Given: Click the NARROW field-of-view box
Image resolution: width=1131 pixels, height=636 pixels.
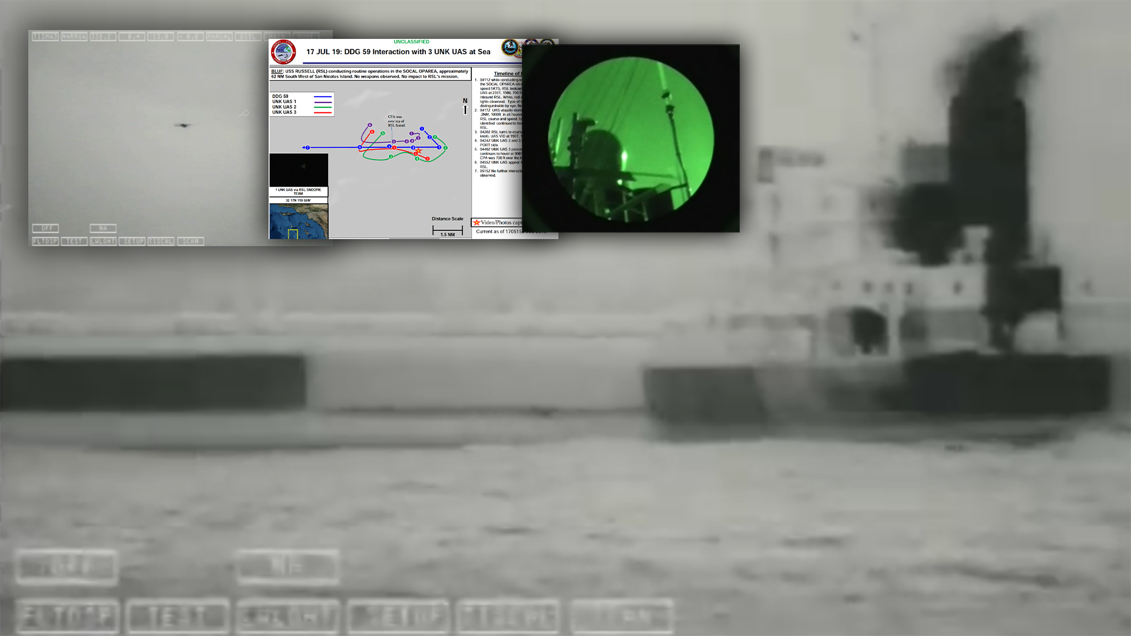Looking at the screenshot, I should 74,37.
